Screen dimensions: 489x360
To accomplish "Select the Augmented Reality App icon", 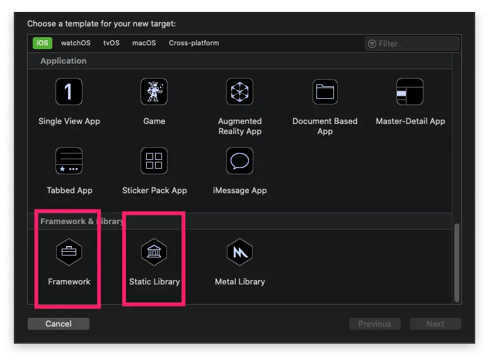I will (x=239, y=91).
